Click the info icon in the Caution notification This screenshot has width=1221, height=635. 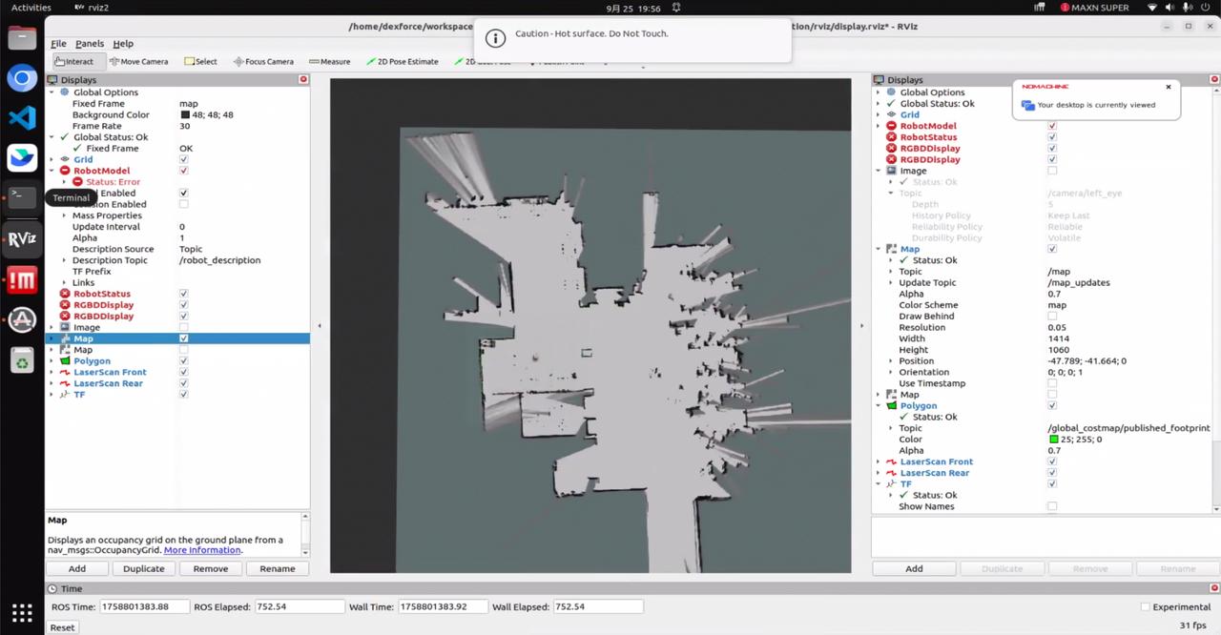click(x=494, y=38)
